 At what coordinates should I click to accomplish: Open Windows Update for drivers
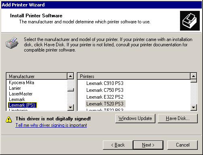pos(135,118)
